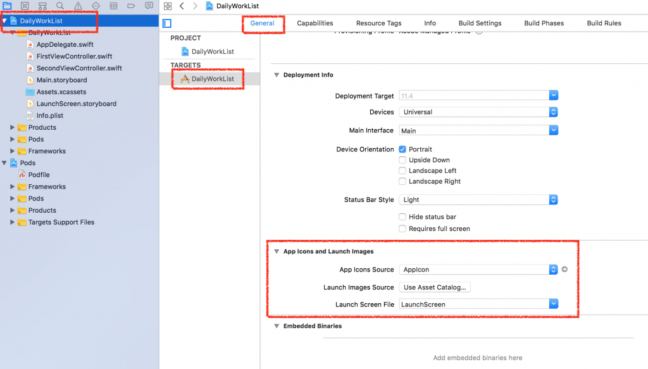Switch to the Resource Tags tab

pyautogui.click(x=378, y=23)
